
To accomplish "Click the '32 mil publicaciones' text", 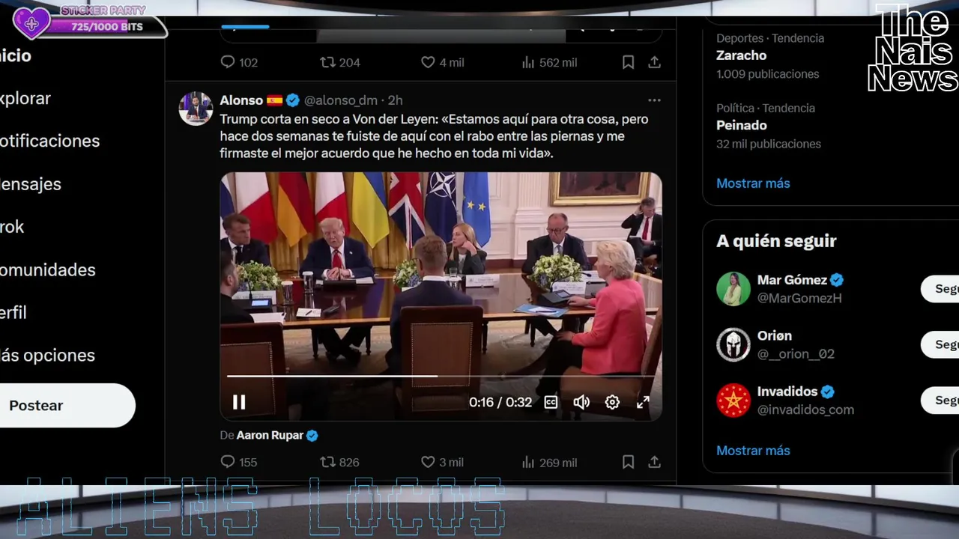I will [x=769, y=144].
